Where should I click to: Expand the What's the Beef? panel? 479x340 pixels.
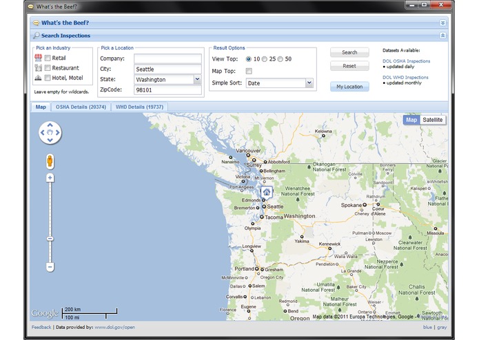442,23
